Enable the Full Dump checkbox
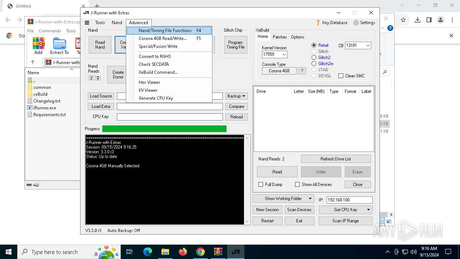The height and width of the screenshot is (259, 460). [x=261, y=185]
